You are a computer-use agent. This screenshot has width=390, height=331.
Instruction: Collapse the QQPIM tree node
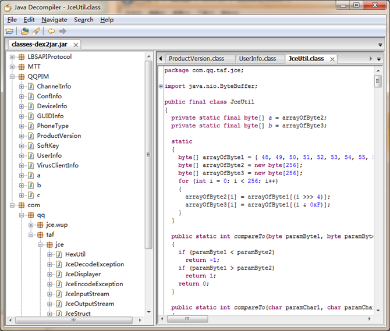point(12,77)
